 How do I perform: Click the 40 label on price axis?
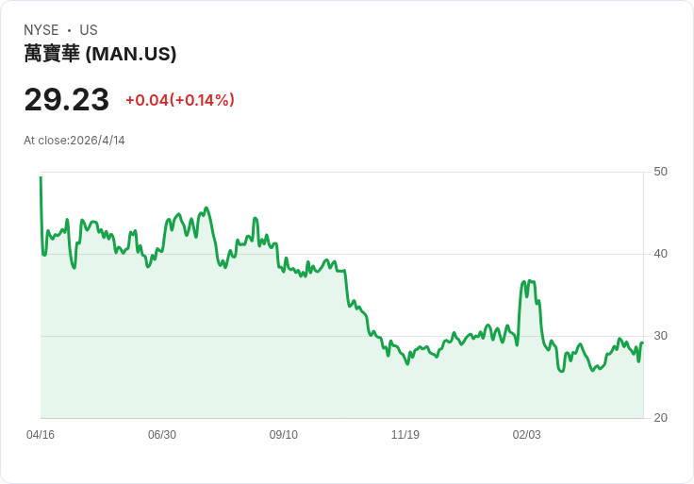660,254
